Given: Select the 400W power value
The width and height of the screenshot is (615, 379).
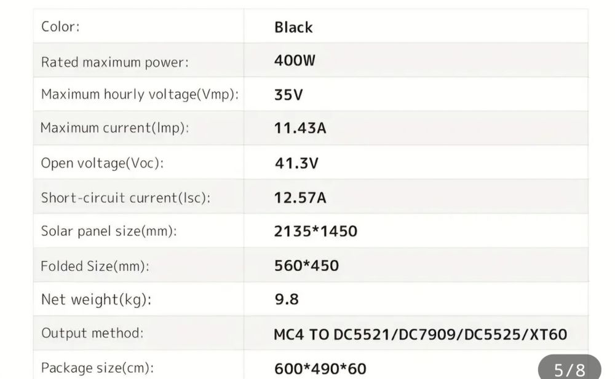Looking at the screenshot, I should [x=295, y=61].
